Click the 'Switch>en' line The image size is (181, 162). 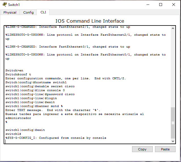click(14, 71)
